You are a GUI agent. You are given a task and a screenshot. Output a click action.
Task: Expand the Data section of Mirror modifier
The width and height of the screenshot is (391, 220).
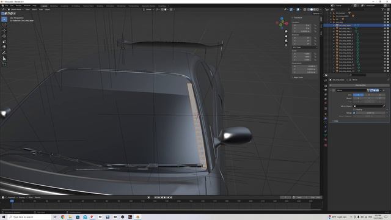[x=335, y=121]
